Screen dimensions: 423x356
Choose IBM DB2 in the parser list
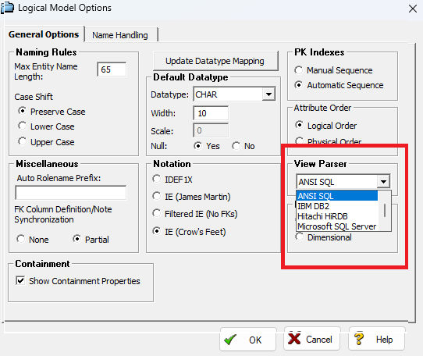coord(337,206)
